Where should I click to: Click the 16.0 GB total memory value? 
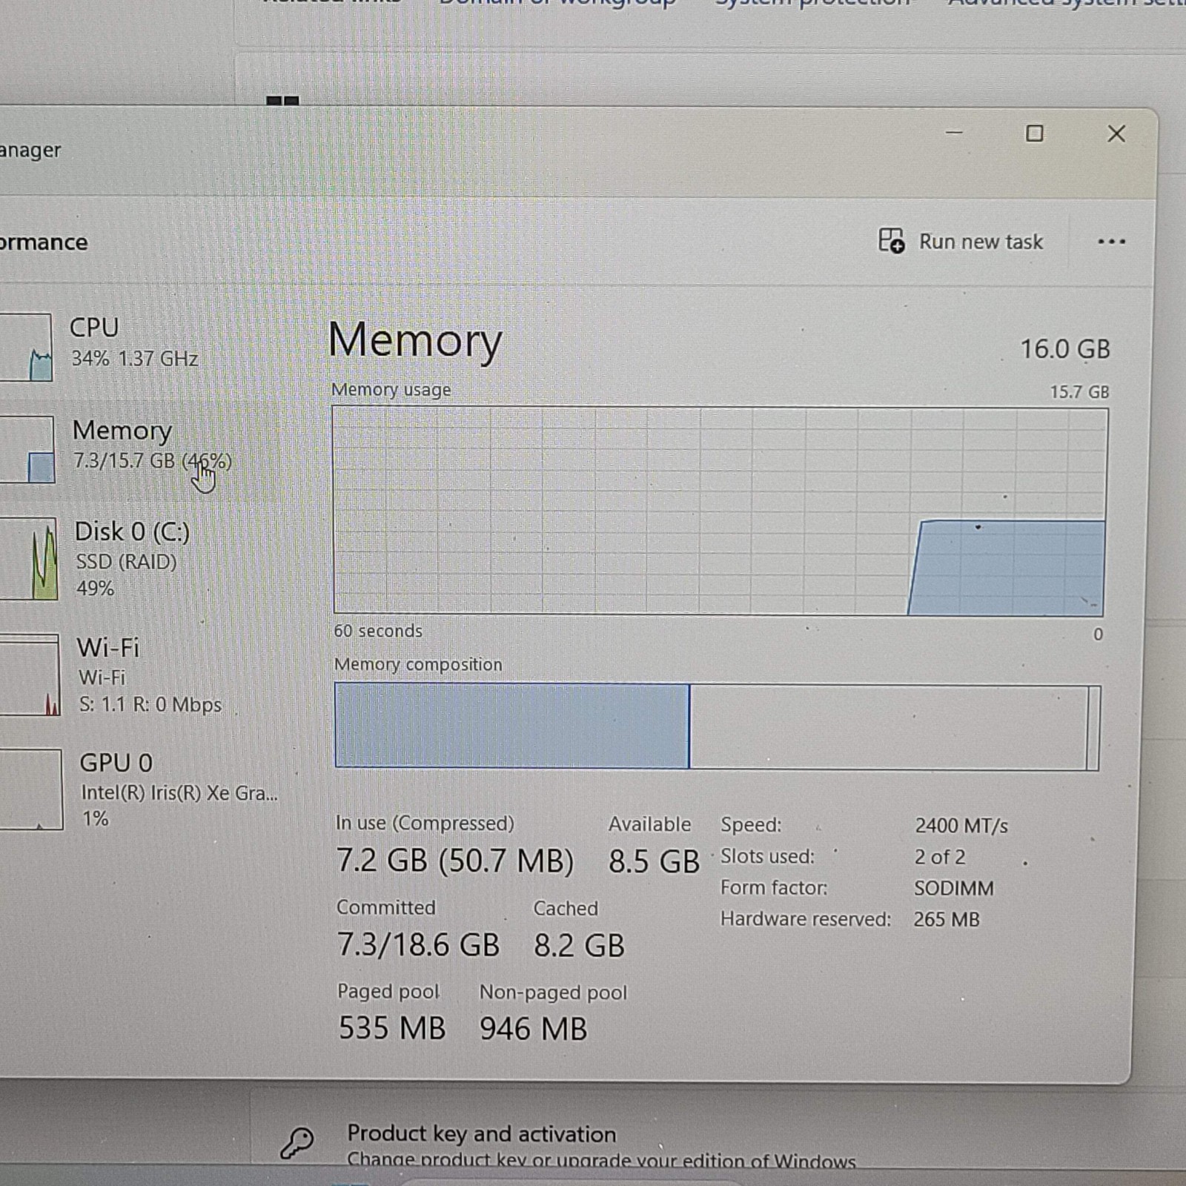tap(1065, 349)
